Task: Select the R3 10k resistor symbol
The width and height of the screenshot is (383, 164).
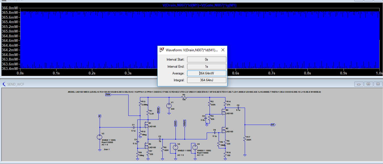Action: (x=183, y=98)
